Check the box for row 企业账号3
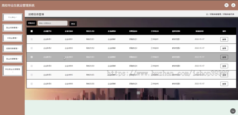Viewport: 238px width, 115px height. click(x=31, y=57)
